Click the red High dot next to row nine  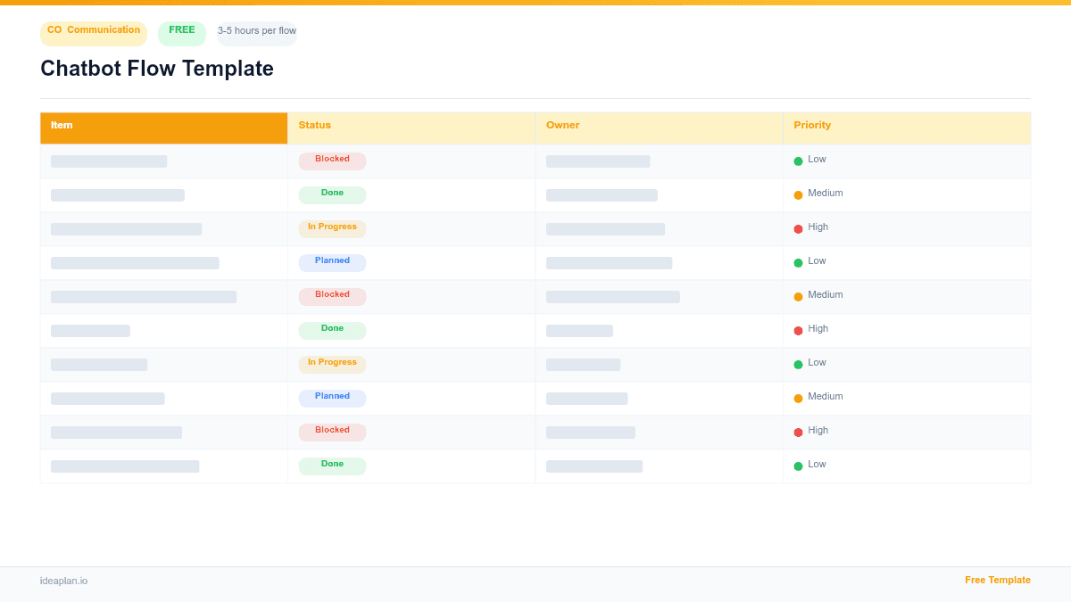click(x=799, y=431)
